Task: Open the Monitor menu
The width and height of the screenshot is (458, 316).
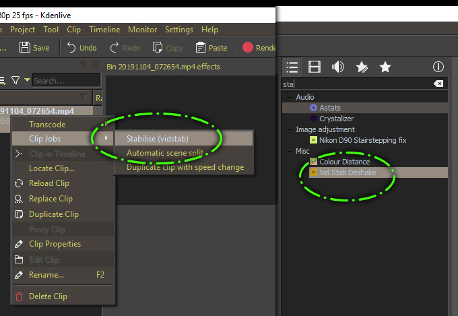Action: (x=143, y=30)
